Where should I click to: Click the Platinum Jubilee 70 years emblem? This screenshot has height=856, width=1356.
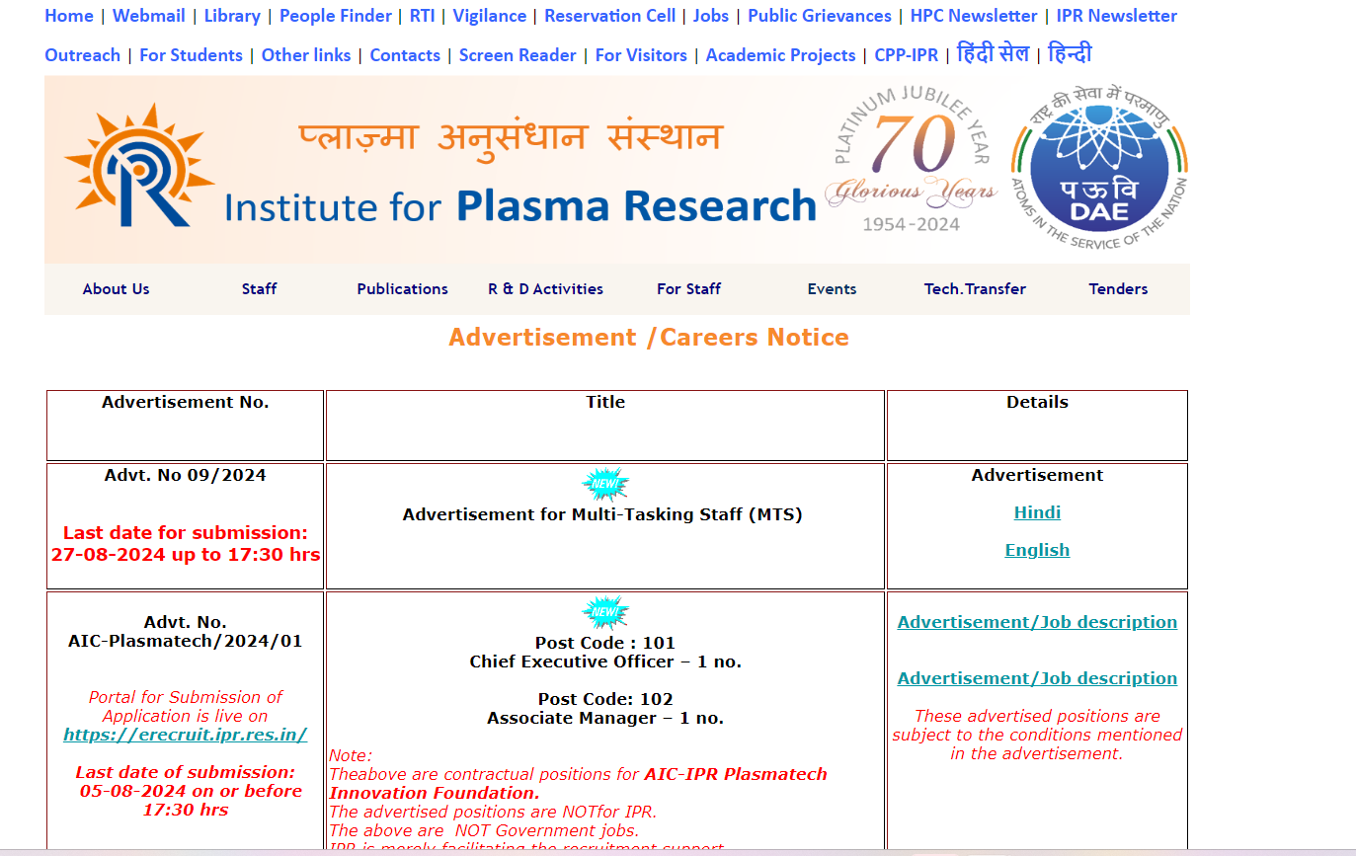[x=912, y=161]
